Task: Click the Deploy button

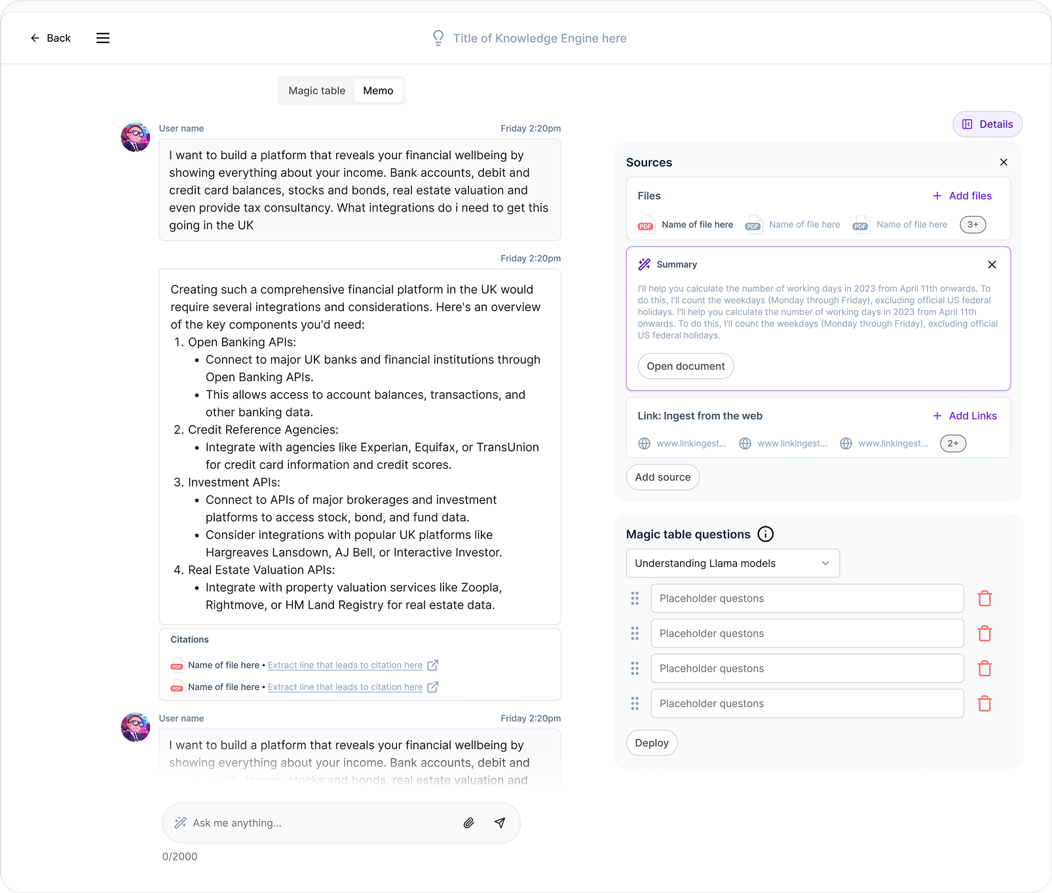Action: pyautogui.click(x=652, y=743)
